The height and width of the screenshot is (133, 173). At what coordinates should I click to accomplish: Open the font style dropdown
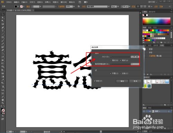coord(118,7)
